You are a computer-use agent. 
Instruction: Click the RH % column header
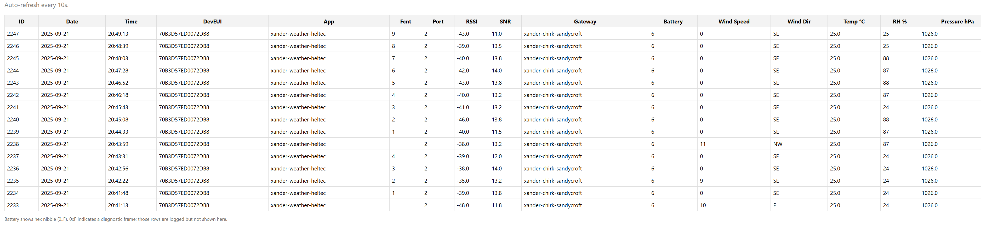[899, 22]
